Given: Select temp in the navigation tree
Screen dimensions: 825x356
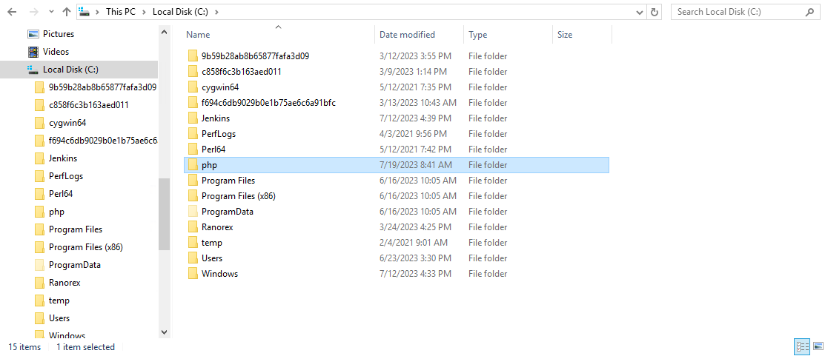Looking at the screenshot, I should (x=59, y=300).
